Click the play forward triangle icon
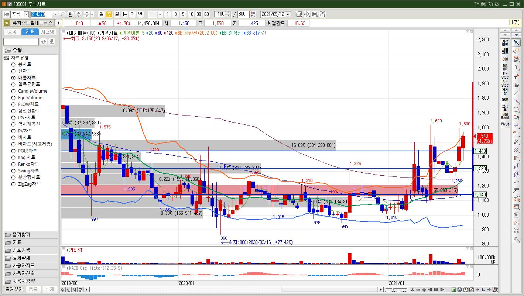 pos(442,289)
